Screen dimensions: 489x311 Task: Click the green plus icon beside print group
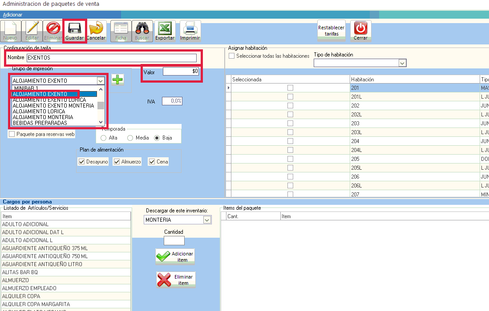(x=117, y=80)
